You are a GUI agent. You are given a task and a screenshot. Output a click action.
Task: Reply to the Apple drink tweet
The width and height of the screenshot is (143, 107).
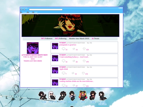click(64, 73)
